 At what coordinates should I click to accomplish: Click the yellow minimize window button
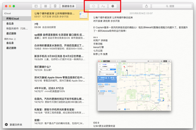(x=10, y=6)
